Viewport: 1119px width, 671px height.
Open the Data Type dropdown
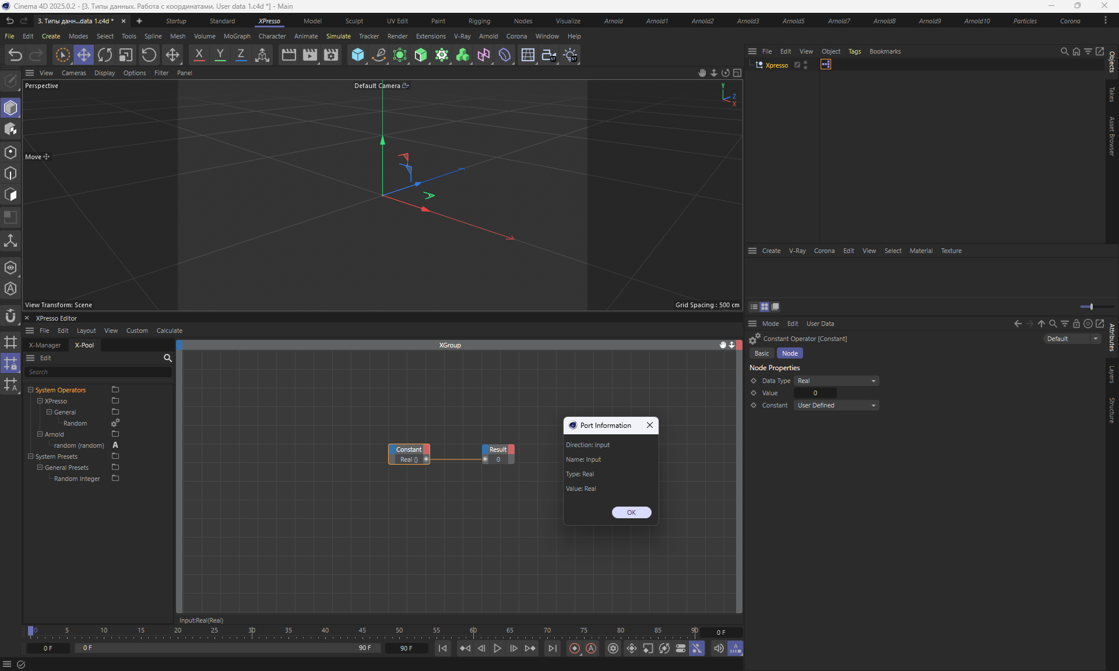[836, 381]
